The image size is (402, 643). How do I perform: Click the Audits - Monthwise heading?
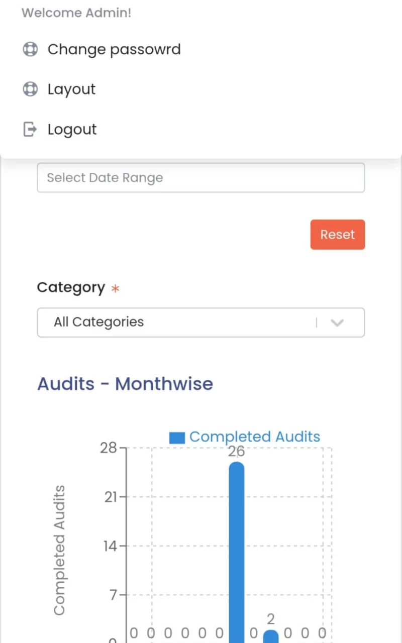tap(125, 384)
